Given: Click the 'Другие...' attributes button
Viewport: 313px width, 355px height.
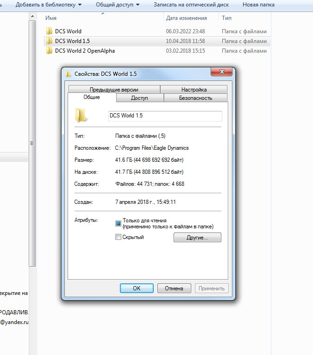Looking at the screenshot, I should point(197,238).
